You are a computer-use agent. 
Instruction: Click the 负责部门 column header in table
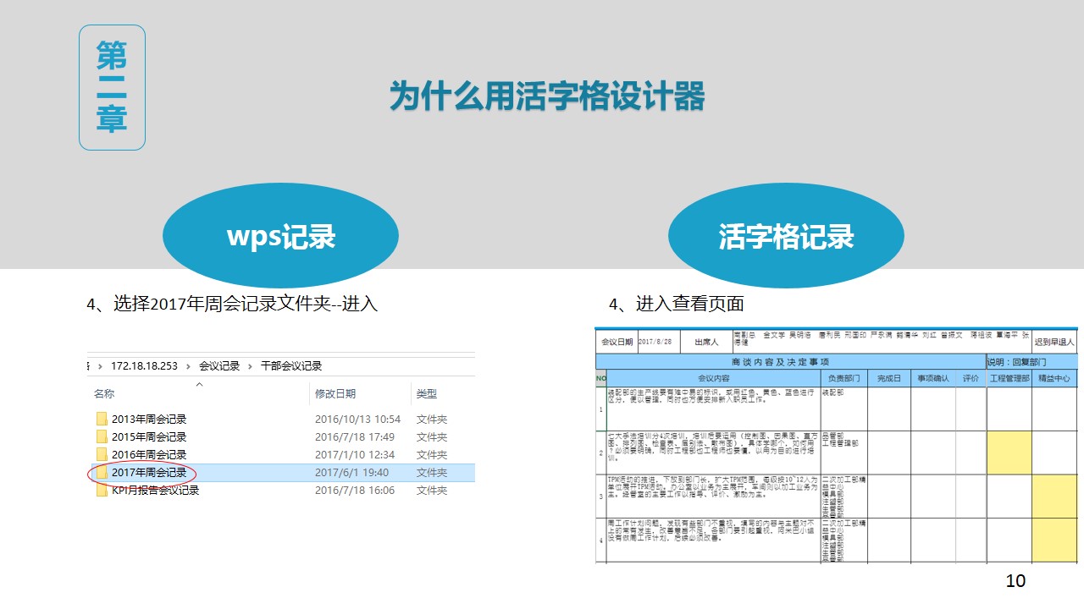coord(843,378)
